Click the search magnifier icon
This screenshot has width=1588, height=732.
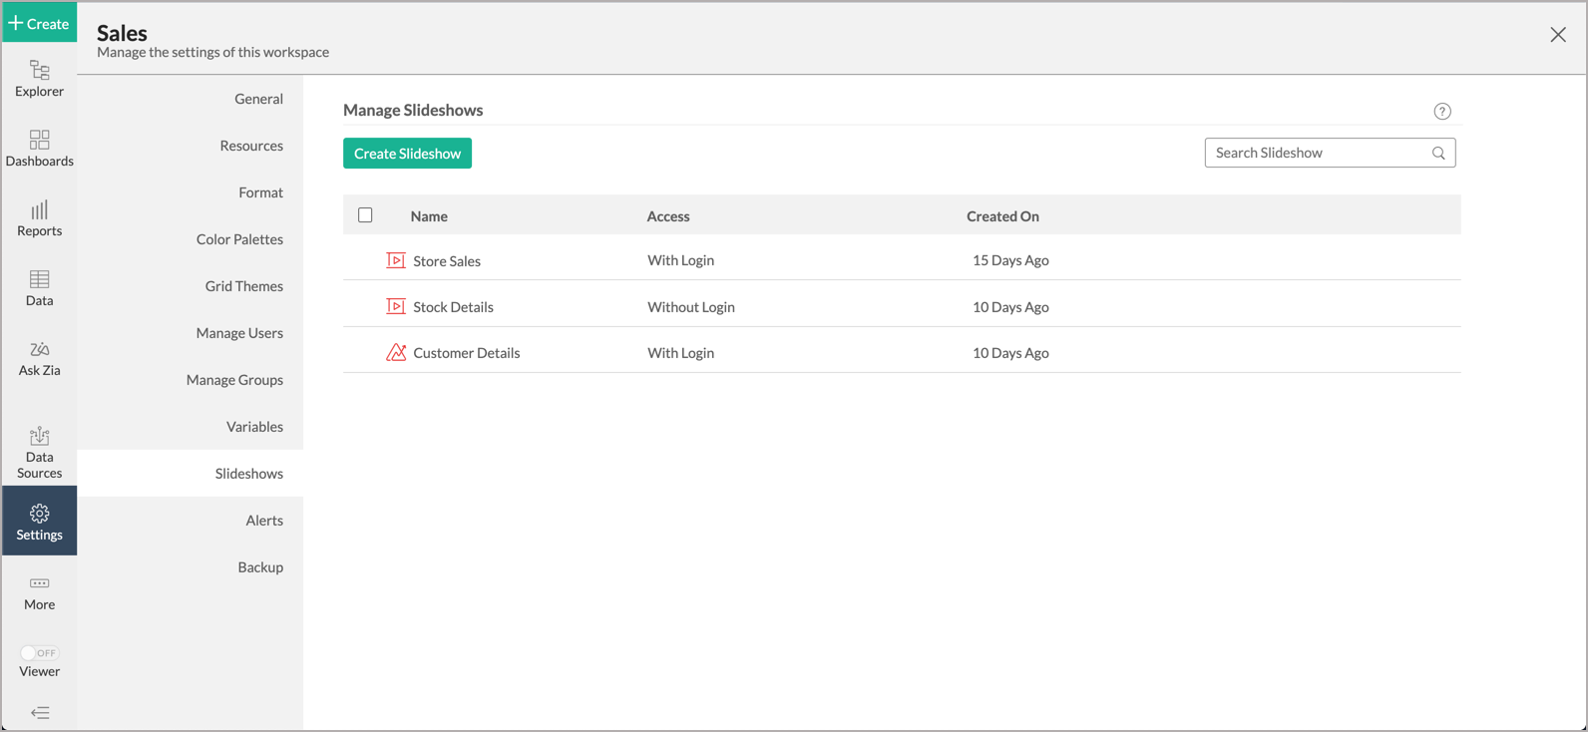[1438, 153]
